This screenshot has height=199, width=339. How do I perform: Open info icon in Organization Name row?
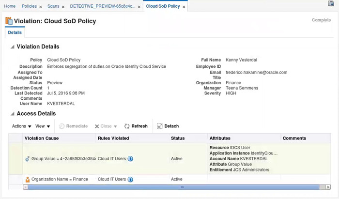coord(130,179)
